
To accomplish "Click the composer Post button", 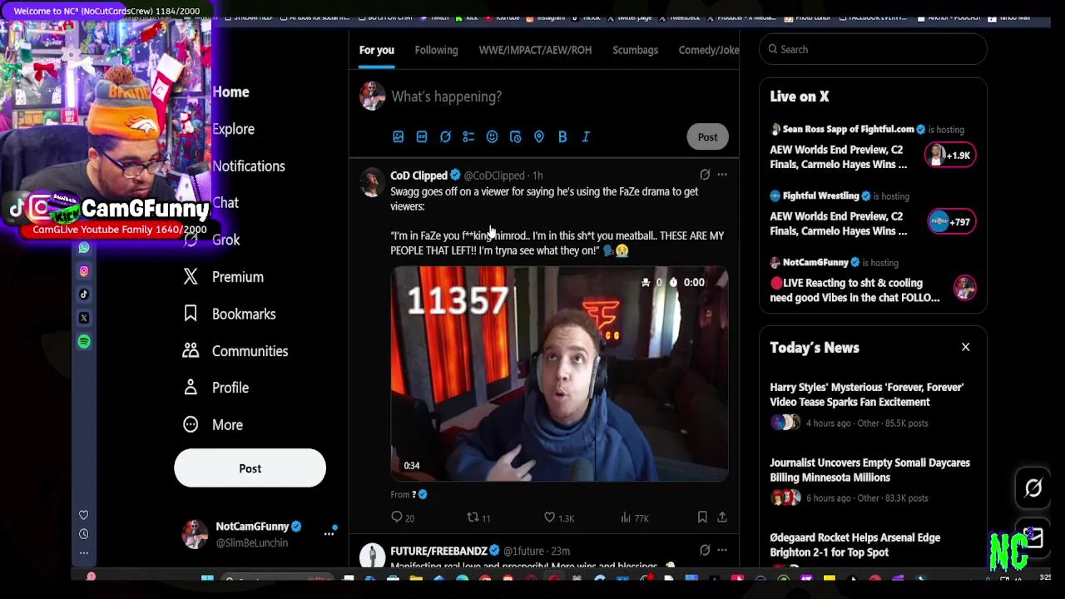I will [707, 137].
